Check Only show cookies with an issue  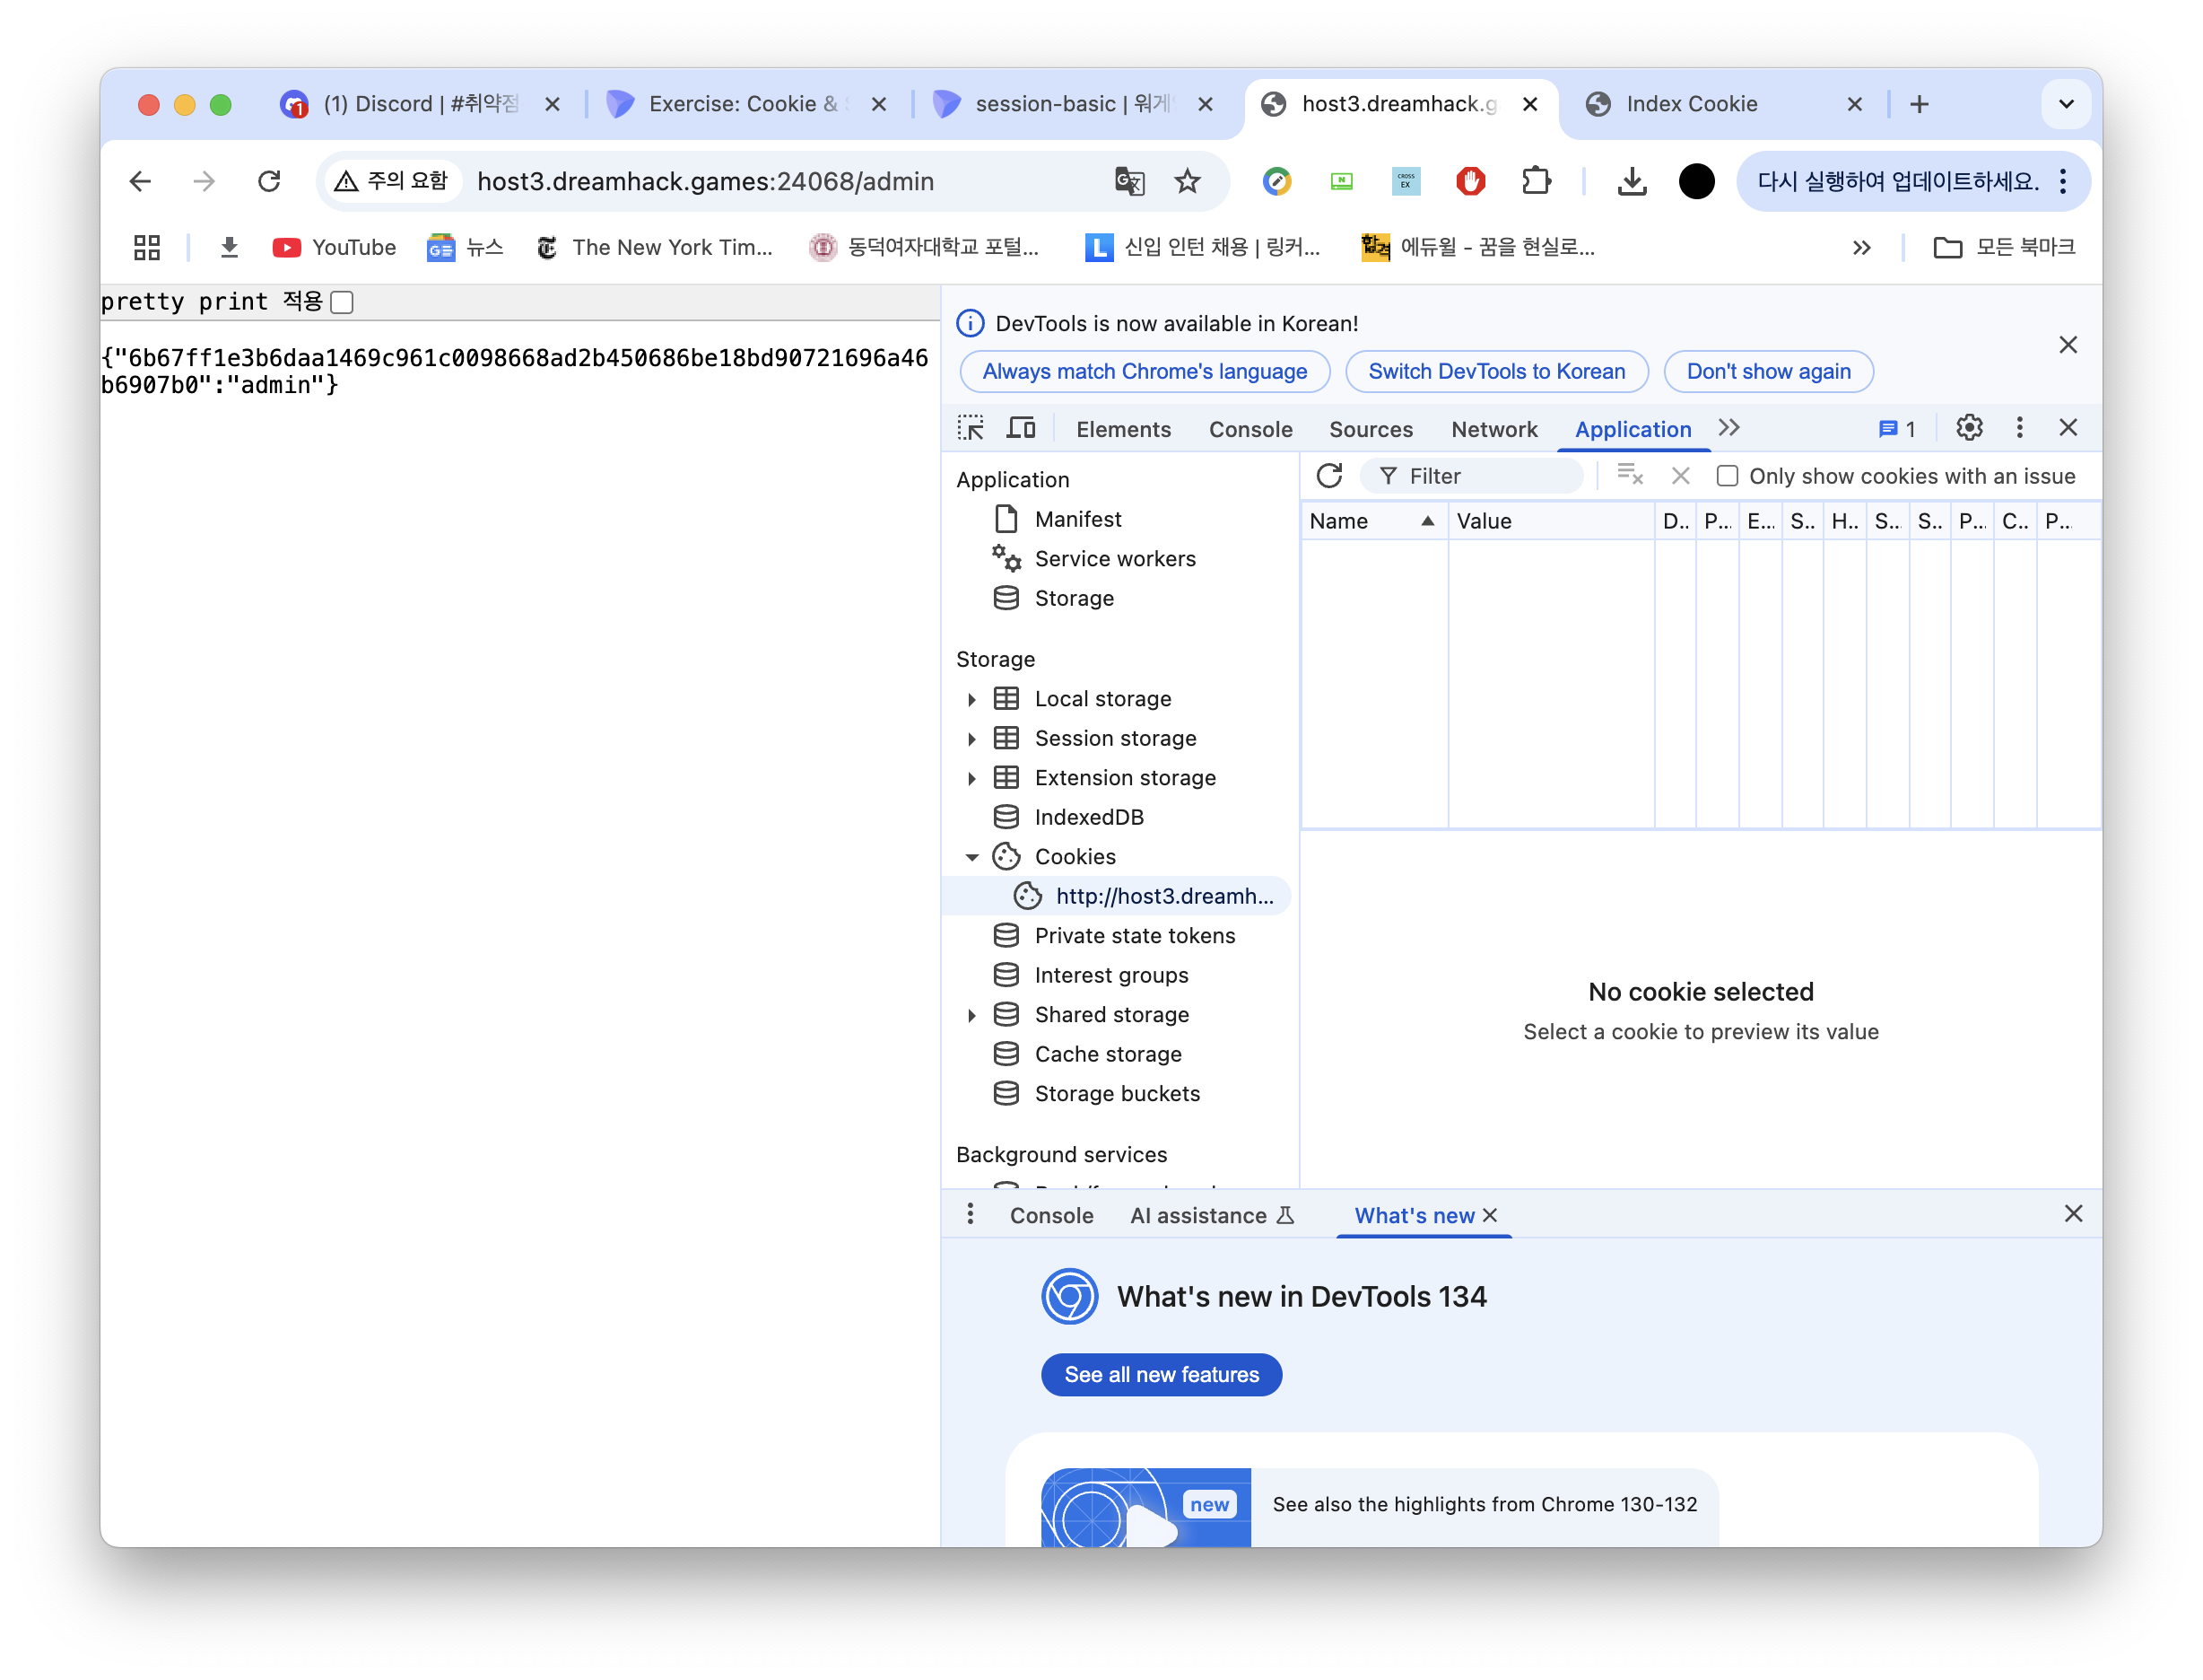[x=1726, y=476]
